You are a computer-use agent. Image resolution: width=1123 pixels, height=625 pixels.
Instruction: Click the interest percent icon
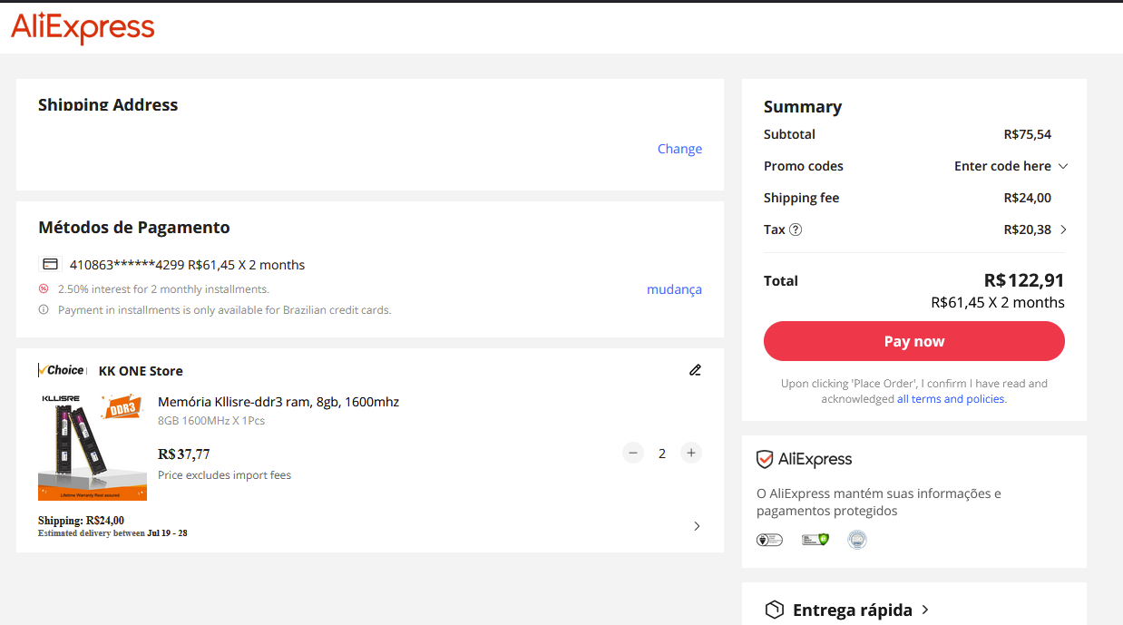[x=44, y=288]
